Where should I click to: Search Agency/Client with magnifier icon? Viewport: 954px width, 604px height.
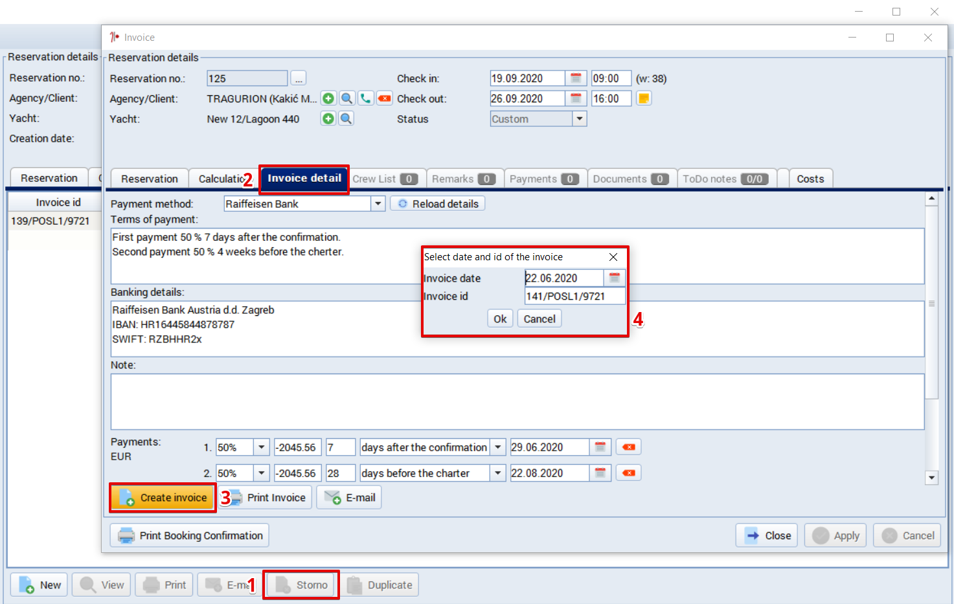coord(347,98)
